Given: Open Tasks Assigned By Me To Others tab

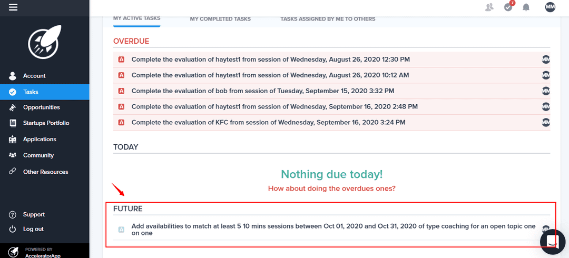Looking at the screenshot, I should pyautogui.click(x=328, y=19).
